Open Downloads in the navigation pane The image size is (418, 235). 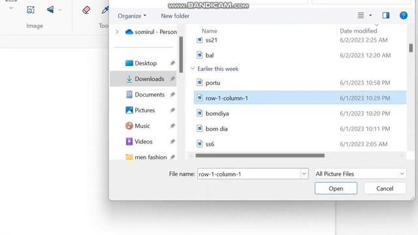pos(143,79)
